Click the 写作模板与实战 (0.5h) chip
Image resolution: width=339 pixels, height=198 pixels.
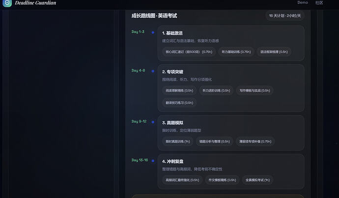(254, 90)
